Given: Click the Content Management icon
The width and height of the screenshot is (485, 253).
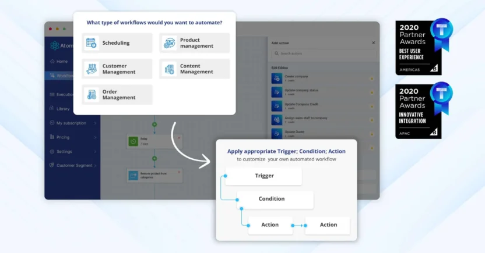Looking at the screenshot, I should click(x=169, y=69).
